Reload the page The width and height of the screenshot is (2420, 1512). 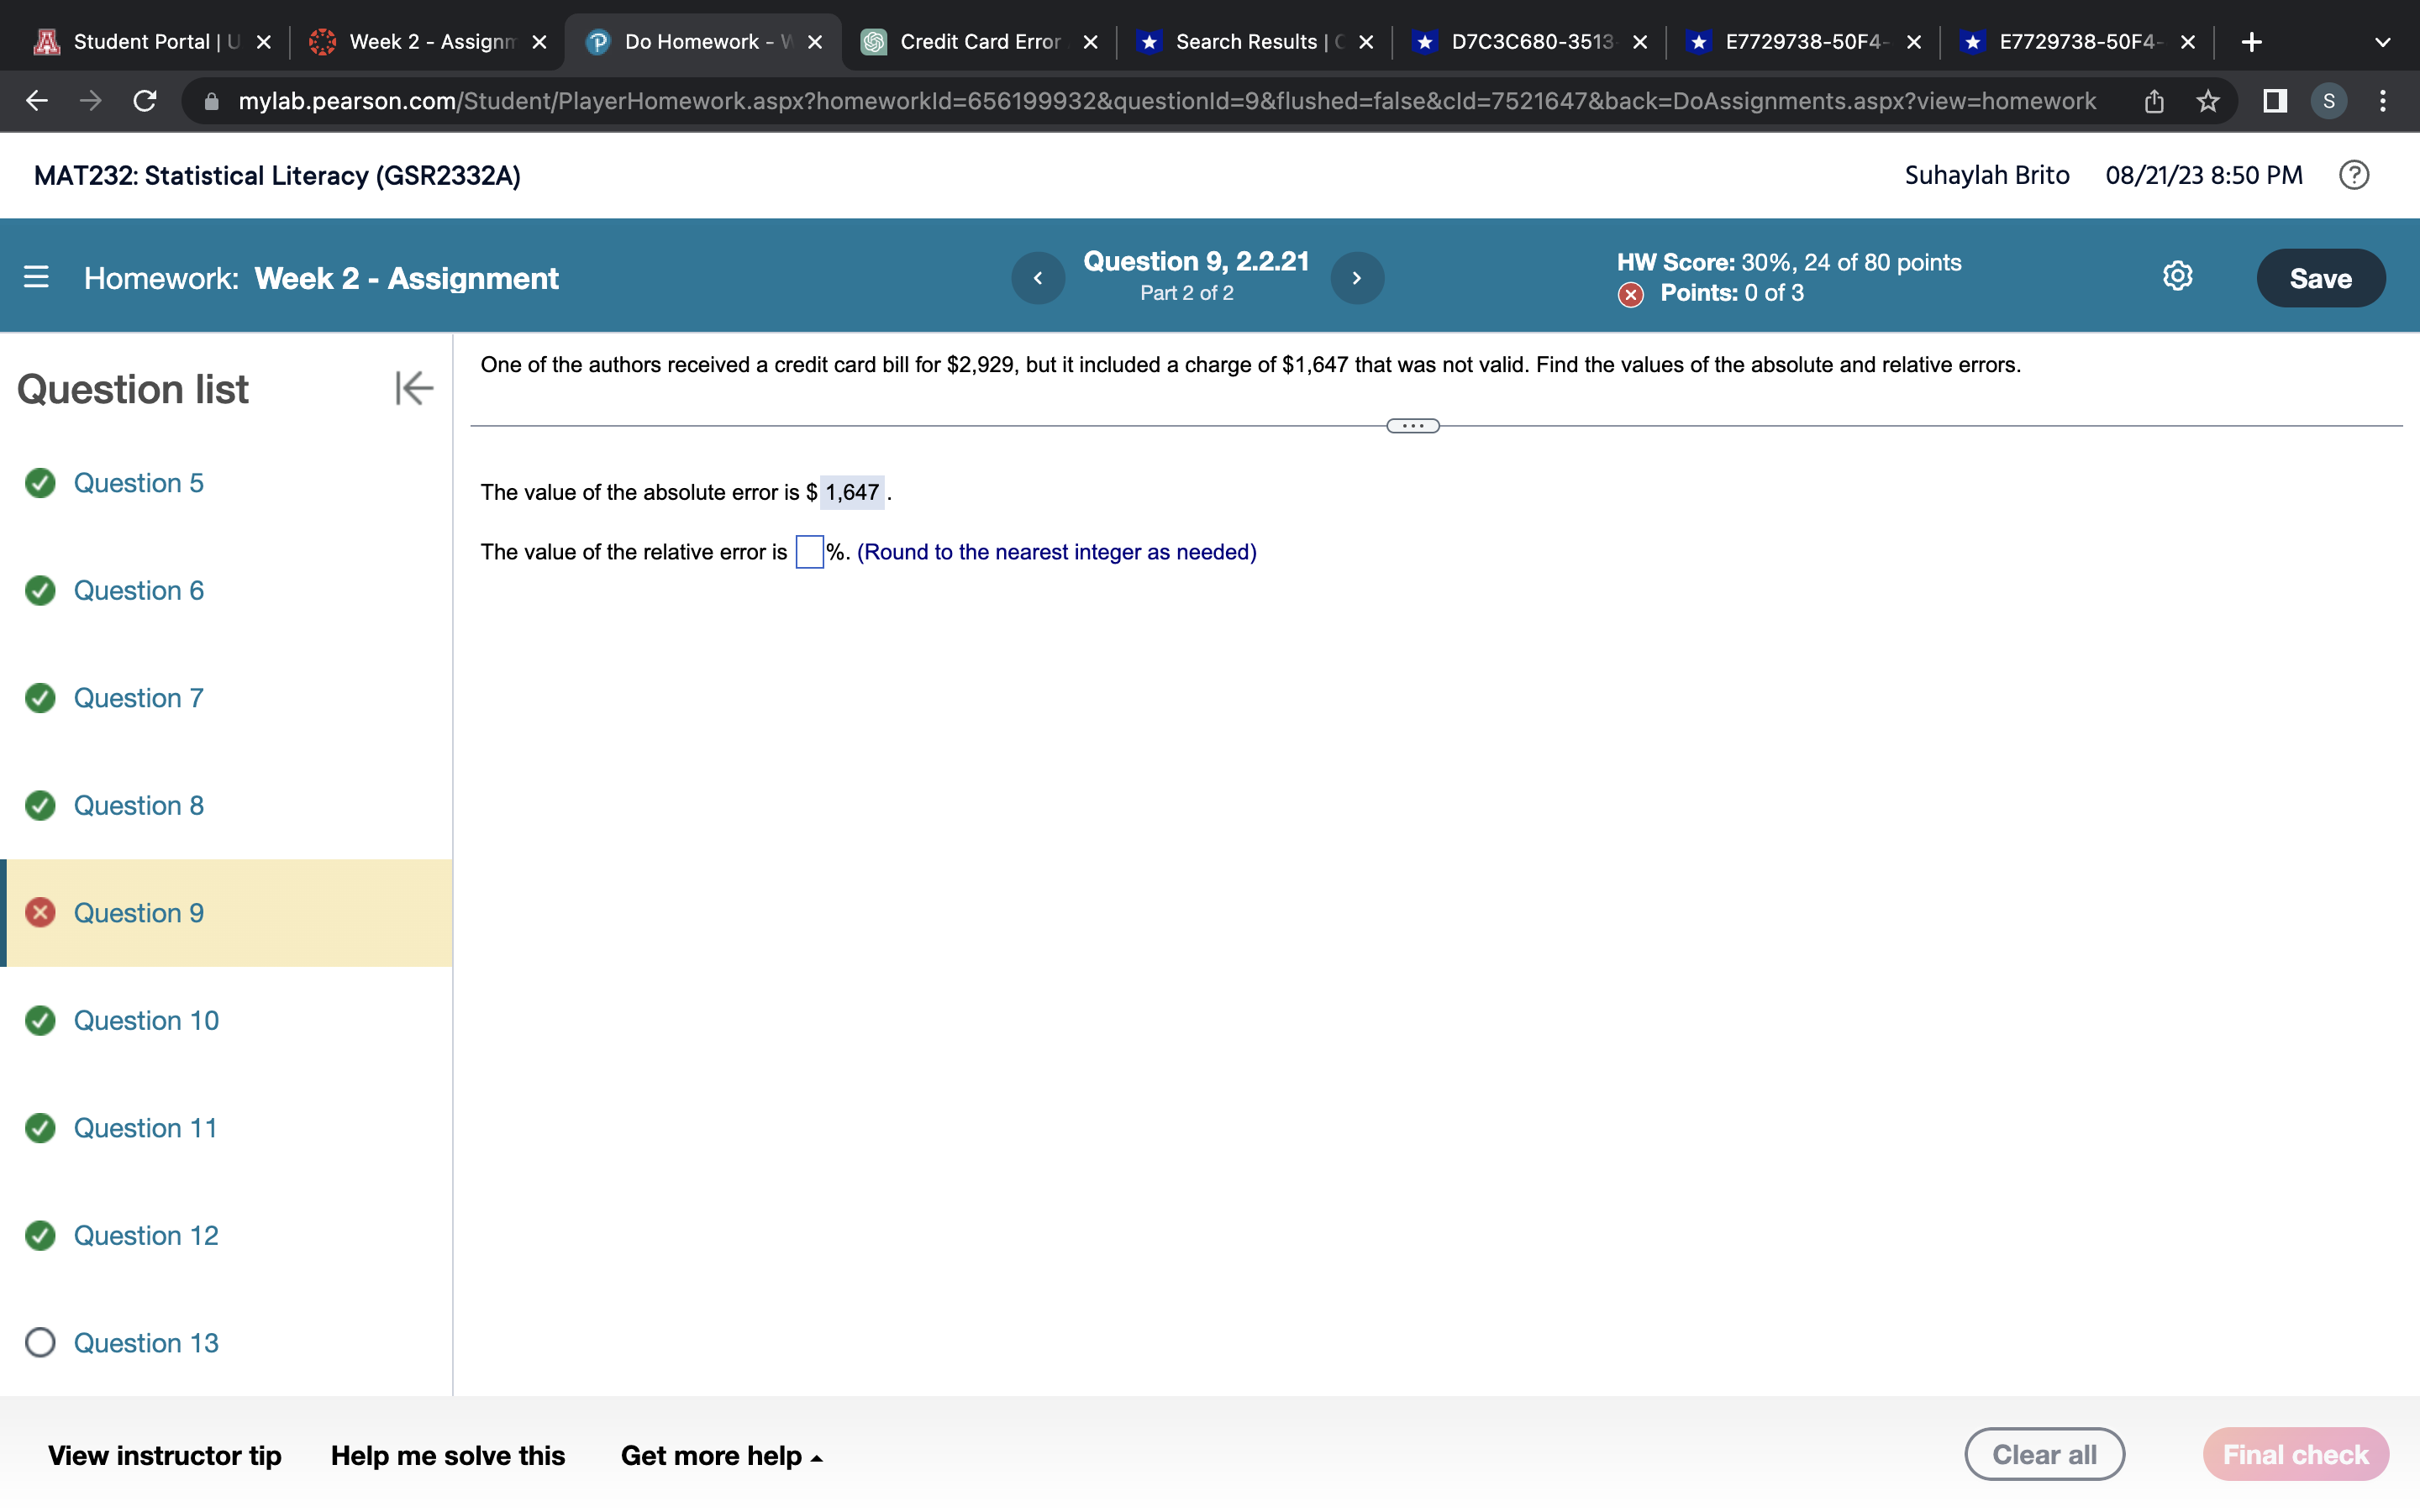143,100
